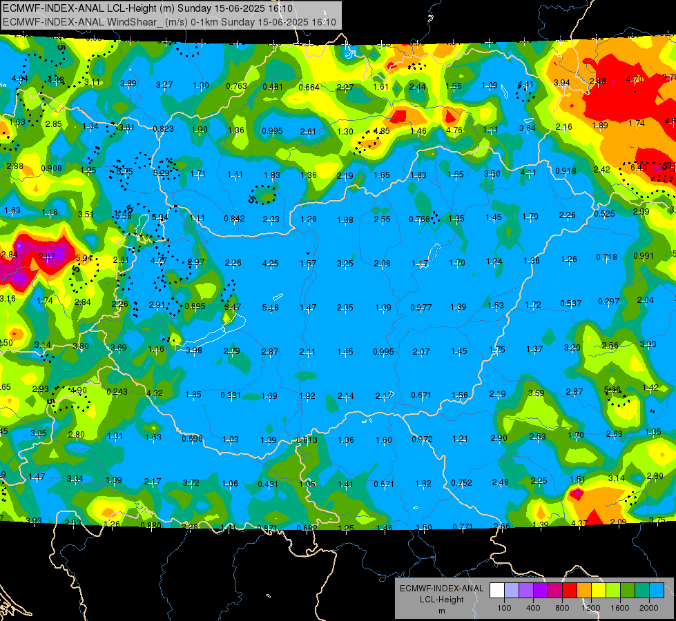Click the wind shear value 3.50
The width and height of the screenshot is (676, 621).
[x=492, y=174]
